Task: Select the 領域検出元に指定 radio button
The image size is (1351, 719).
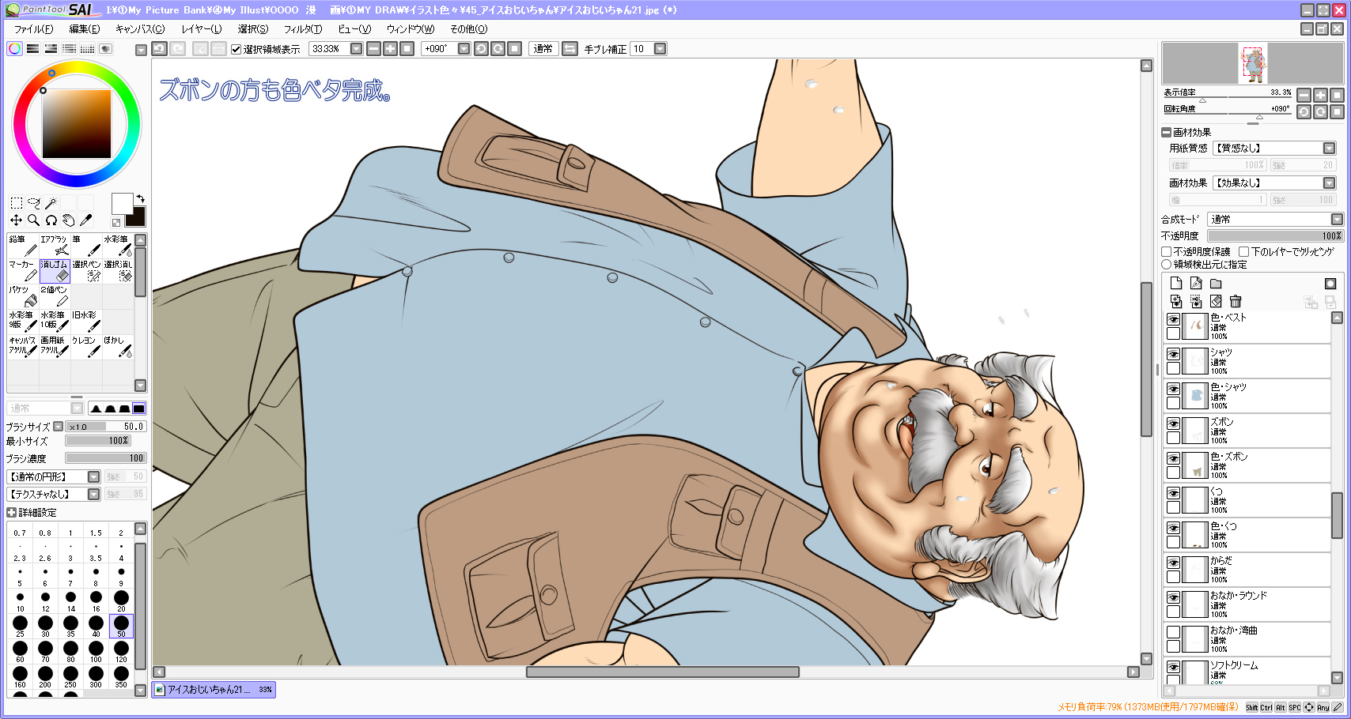Action: click(1167, 265)
